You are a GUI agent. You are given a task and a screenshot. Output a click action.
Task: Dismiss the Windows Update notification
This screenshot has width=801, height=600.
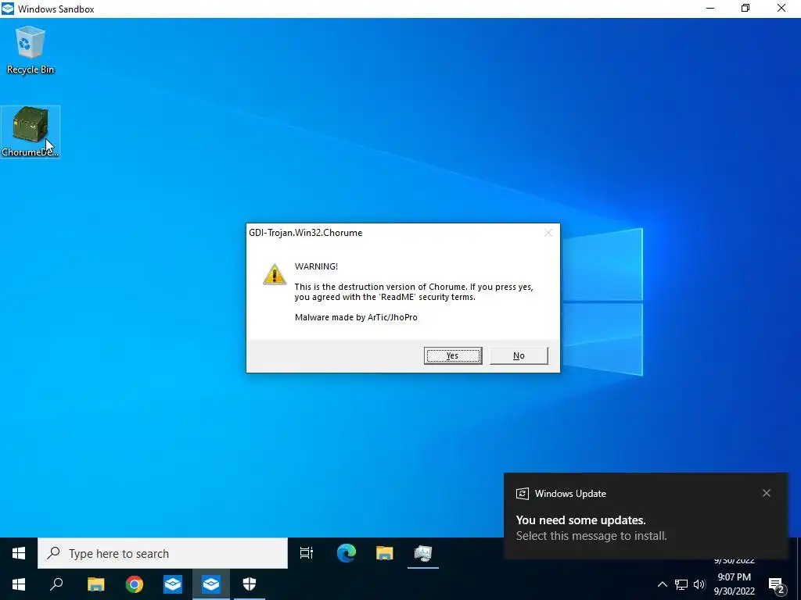tap(767, 493)
